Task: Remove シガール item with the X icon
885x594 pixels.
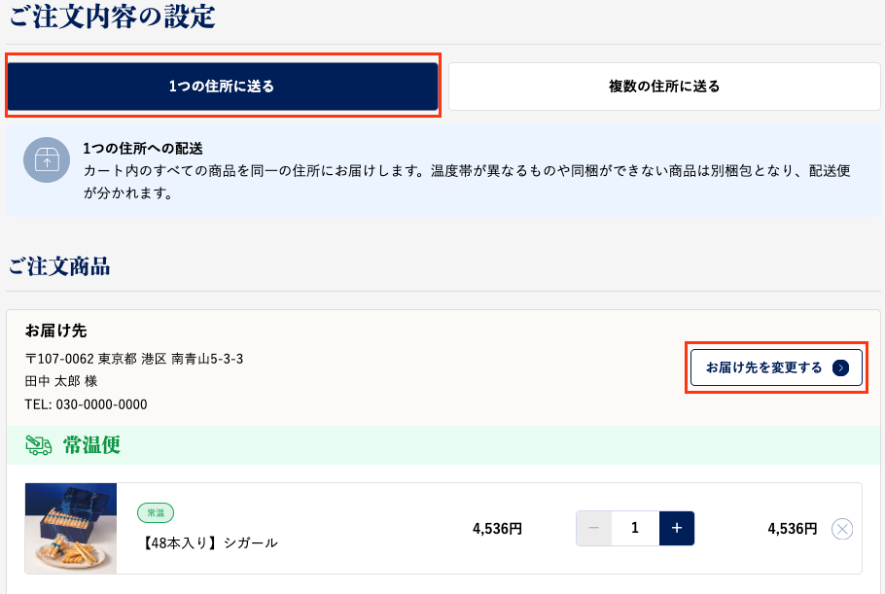Action: (842, 529)
